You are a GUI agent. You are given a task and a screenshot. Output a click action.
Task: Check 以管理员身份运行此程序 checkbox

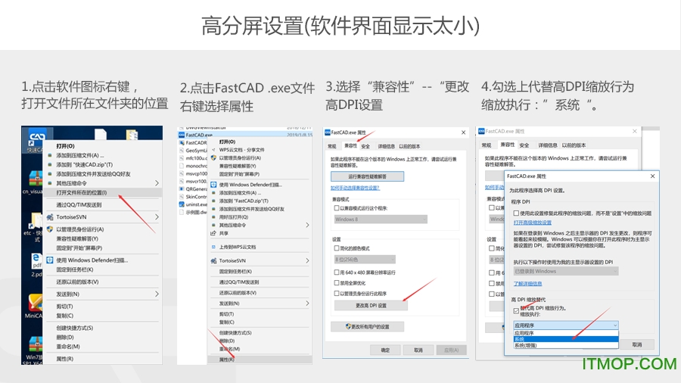click(337, 294)
